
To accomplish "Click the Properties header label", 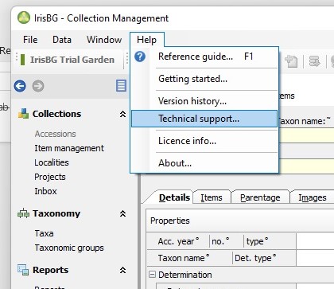I will [170, 221].
